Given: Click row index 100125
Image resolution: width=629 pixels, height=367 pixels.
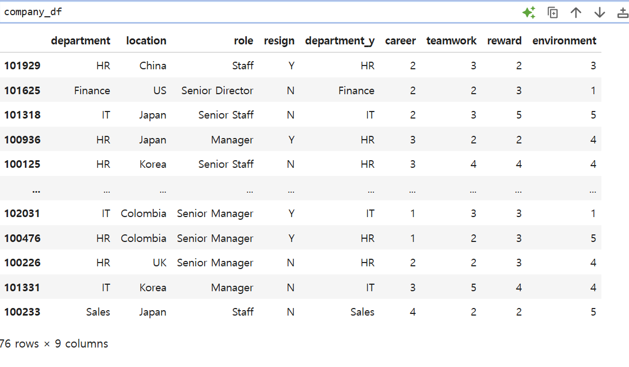Looking at the screenshot, I should tap(23, 165).
